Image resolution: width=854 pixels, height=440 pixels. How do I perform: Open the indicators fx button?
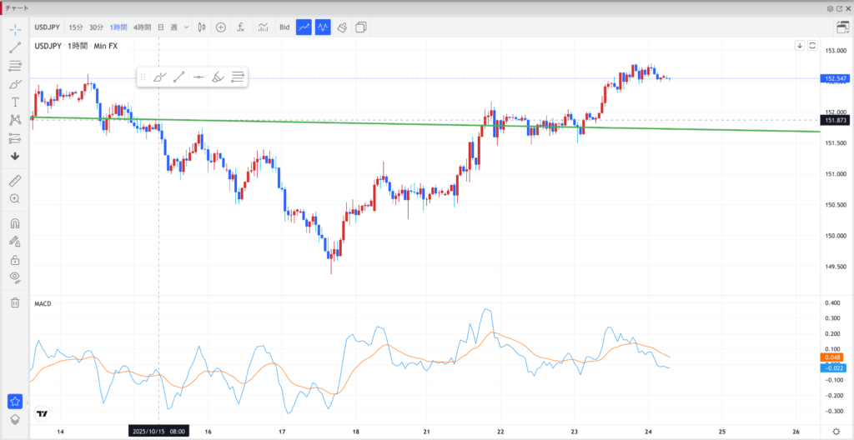[240, 27]
